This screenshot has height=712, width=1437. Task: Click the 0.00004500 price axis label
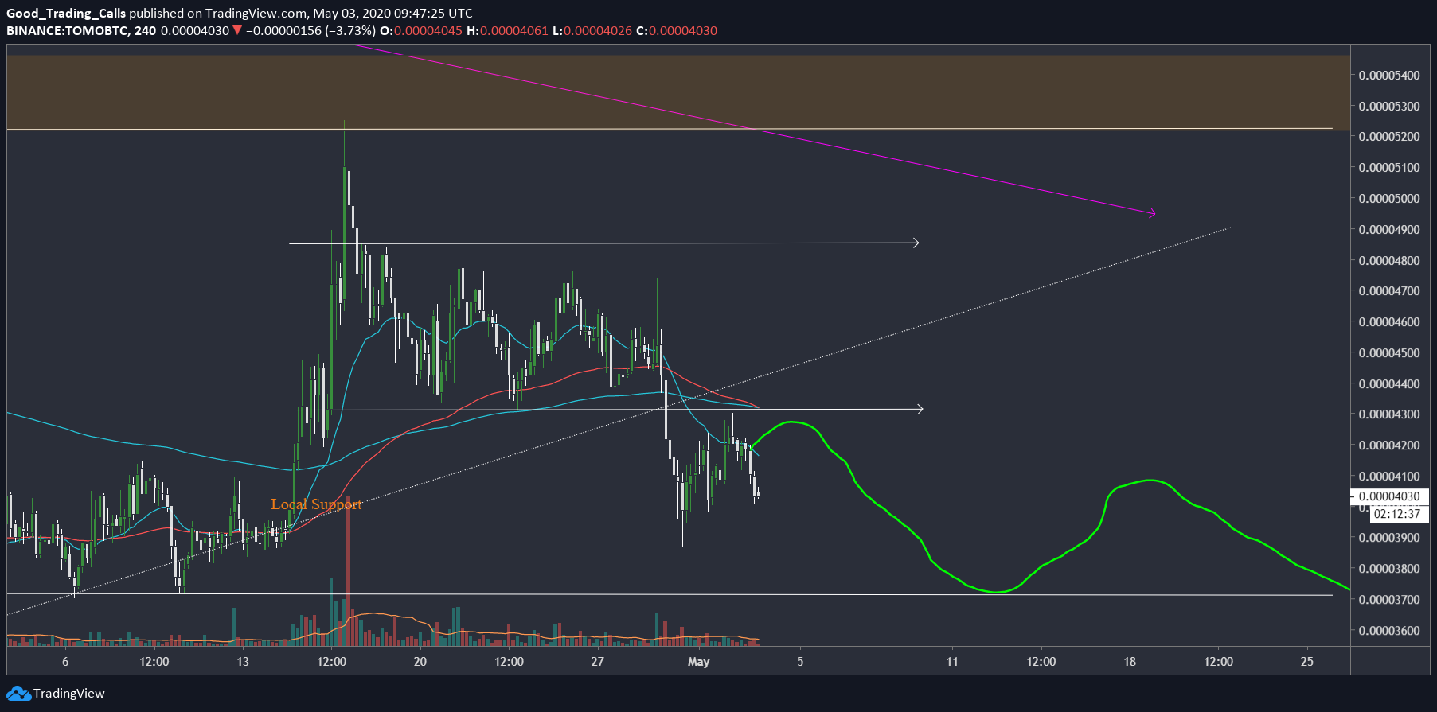pyautogui.click(x=1389, y=353)
